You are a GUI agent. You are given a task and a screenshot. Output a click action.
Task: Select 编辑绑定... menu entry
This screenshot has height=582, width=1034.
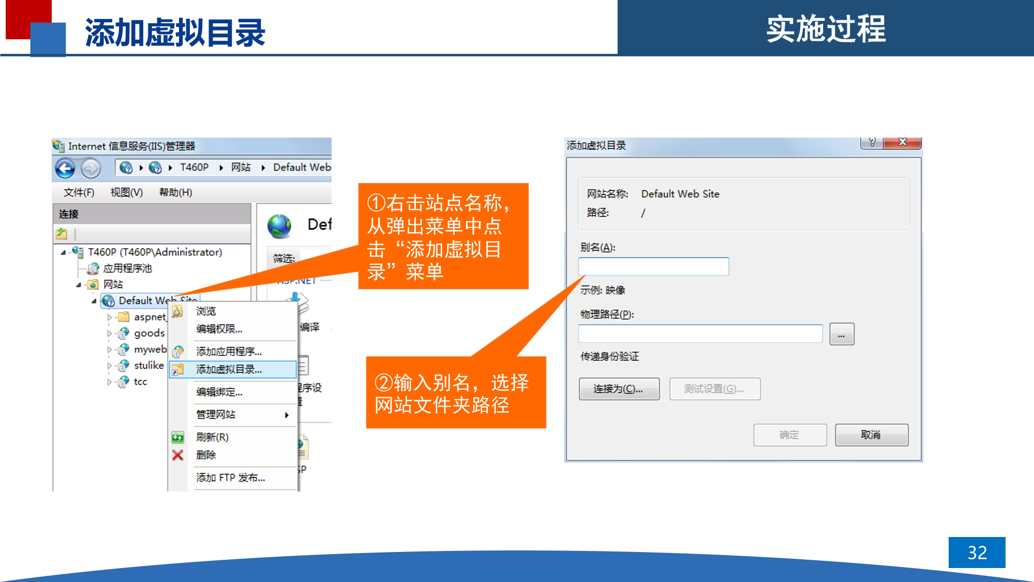pyautogui.click(x=219, y=392)
